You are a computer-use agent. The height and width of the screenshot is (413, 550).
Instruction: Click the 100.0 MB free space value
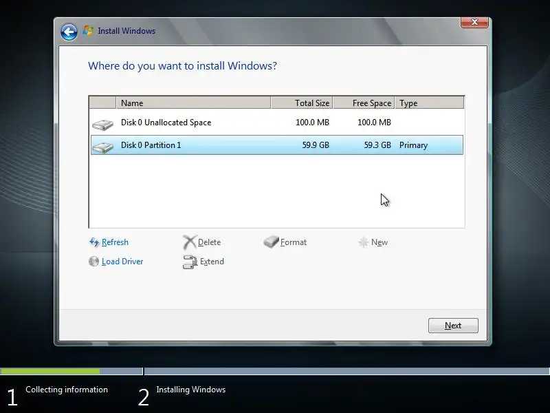[374, 123]
